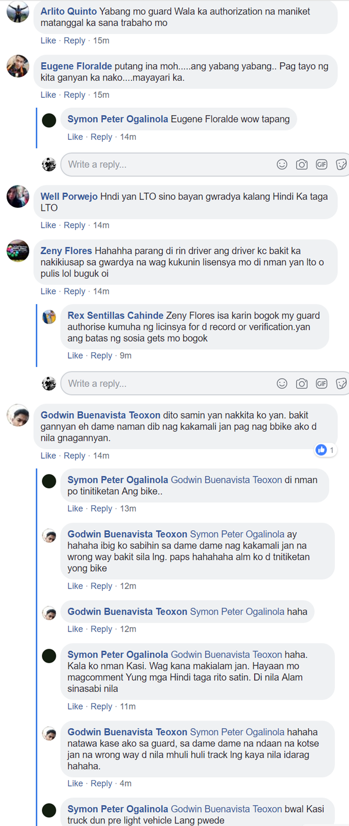
Task: Open sticker icon in second reply box
Action: click(341, 383)
